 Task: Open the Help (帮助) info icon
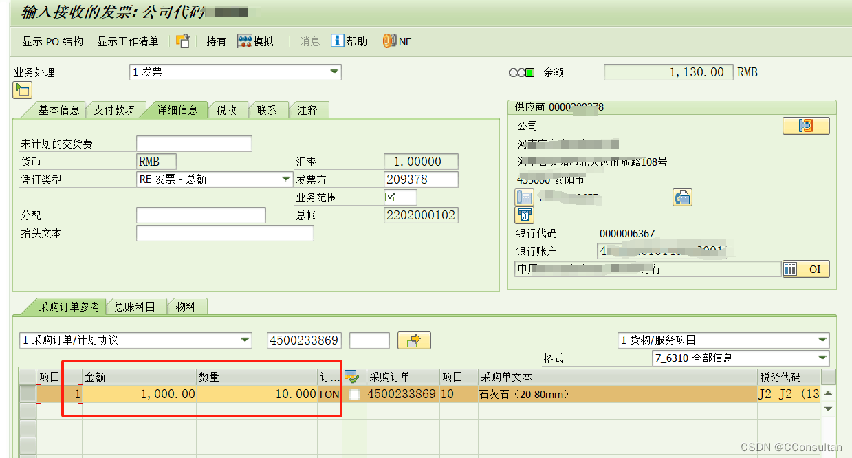point(338,41)
